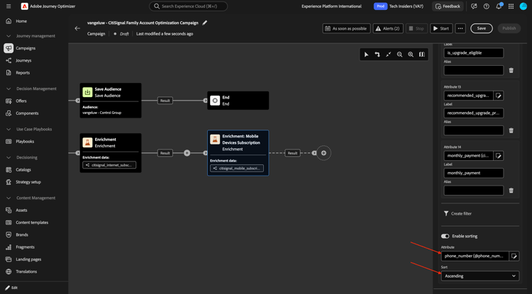Delete the is_upgrade_eligible attribute with trash icon
The width and height of the screenshot is (532, 294).
tap(511, 70)
